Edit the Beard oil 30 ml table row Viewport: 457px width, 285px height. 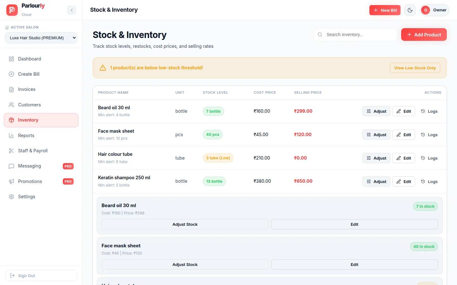pyautogui.click(x=404, y=111)
